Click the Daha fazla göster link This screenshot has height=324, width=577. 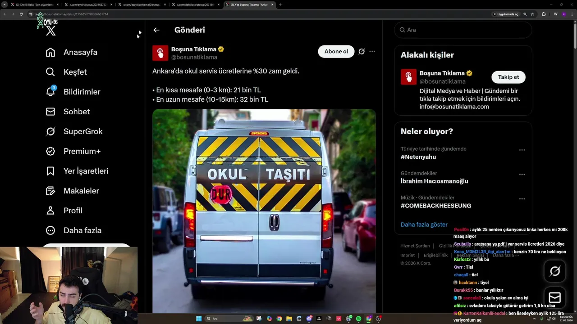(424, 225)
